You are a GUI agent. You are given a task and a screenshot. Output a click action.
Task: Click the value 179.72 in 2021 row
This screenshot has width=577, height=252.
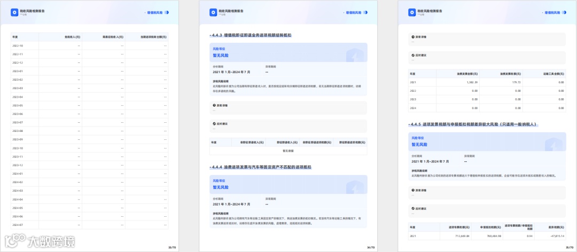click(516, 82)
